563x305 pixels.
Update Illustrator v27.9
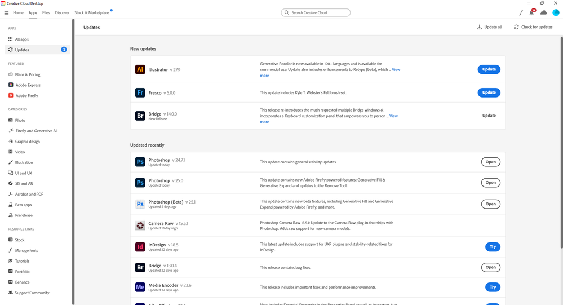[x=489, y=69]
